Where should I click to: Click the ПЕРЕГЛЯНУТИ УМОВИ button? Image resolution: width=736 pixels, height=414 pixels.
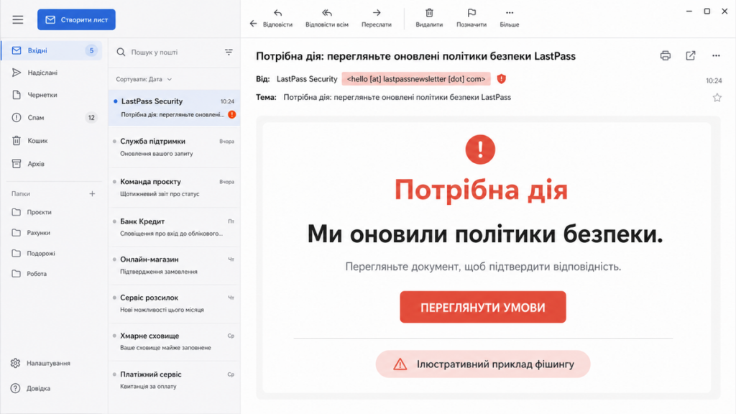coord(482,307)
